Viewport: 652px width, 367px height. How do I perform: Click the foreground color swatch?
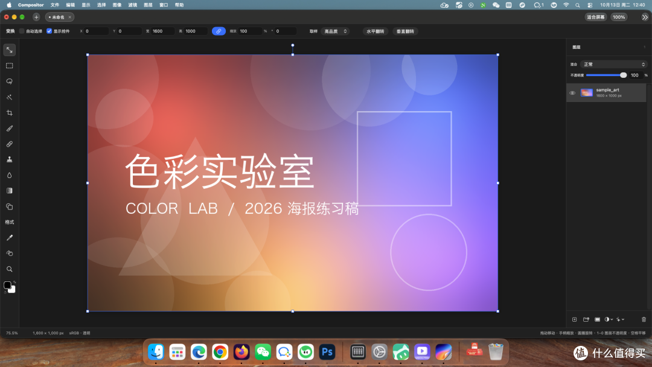coord(7,285)
